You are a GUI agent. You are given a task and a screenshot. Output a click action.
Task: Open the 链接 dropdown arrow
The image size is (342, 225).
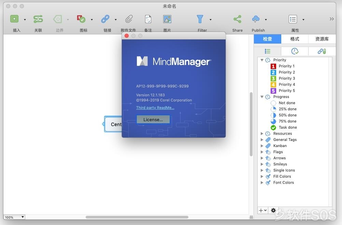(x=116, y=20)
